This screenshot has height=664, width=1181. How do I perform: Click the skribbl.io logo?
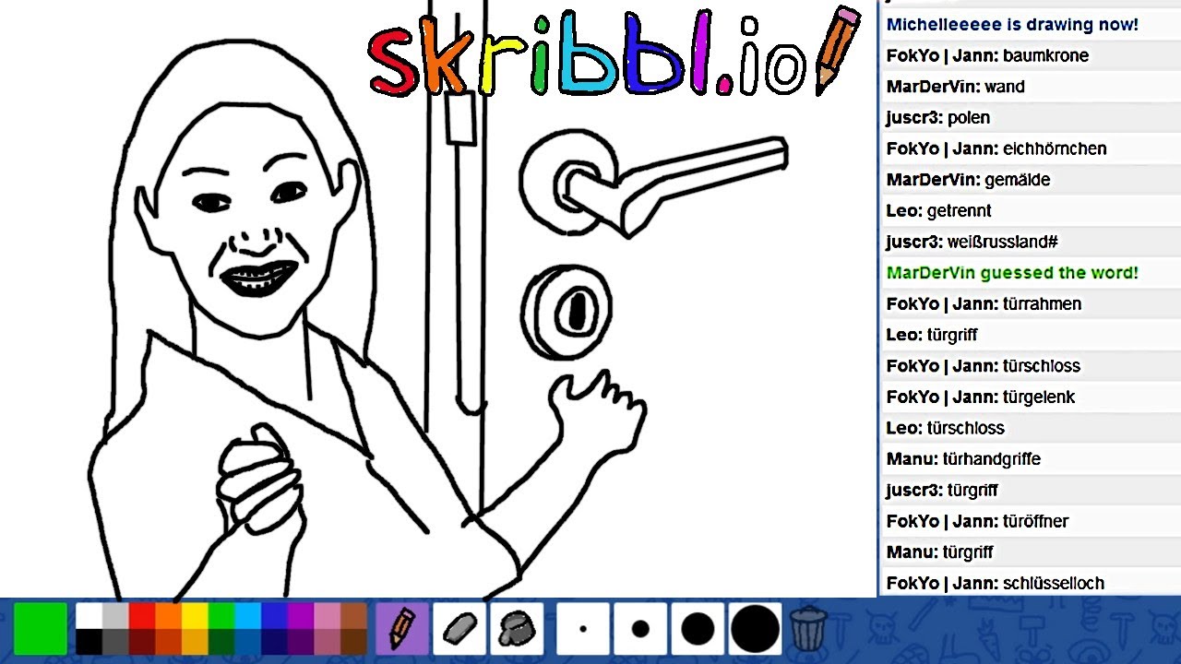coord(614,53)
